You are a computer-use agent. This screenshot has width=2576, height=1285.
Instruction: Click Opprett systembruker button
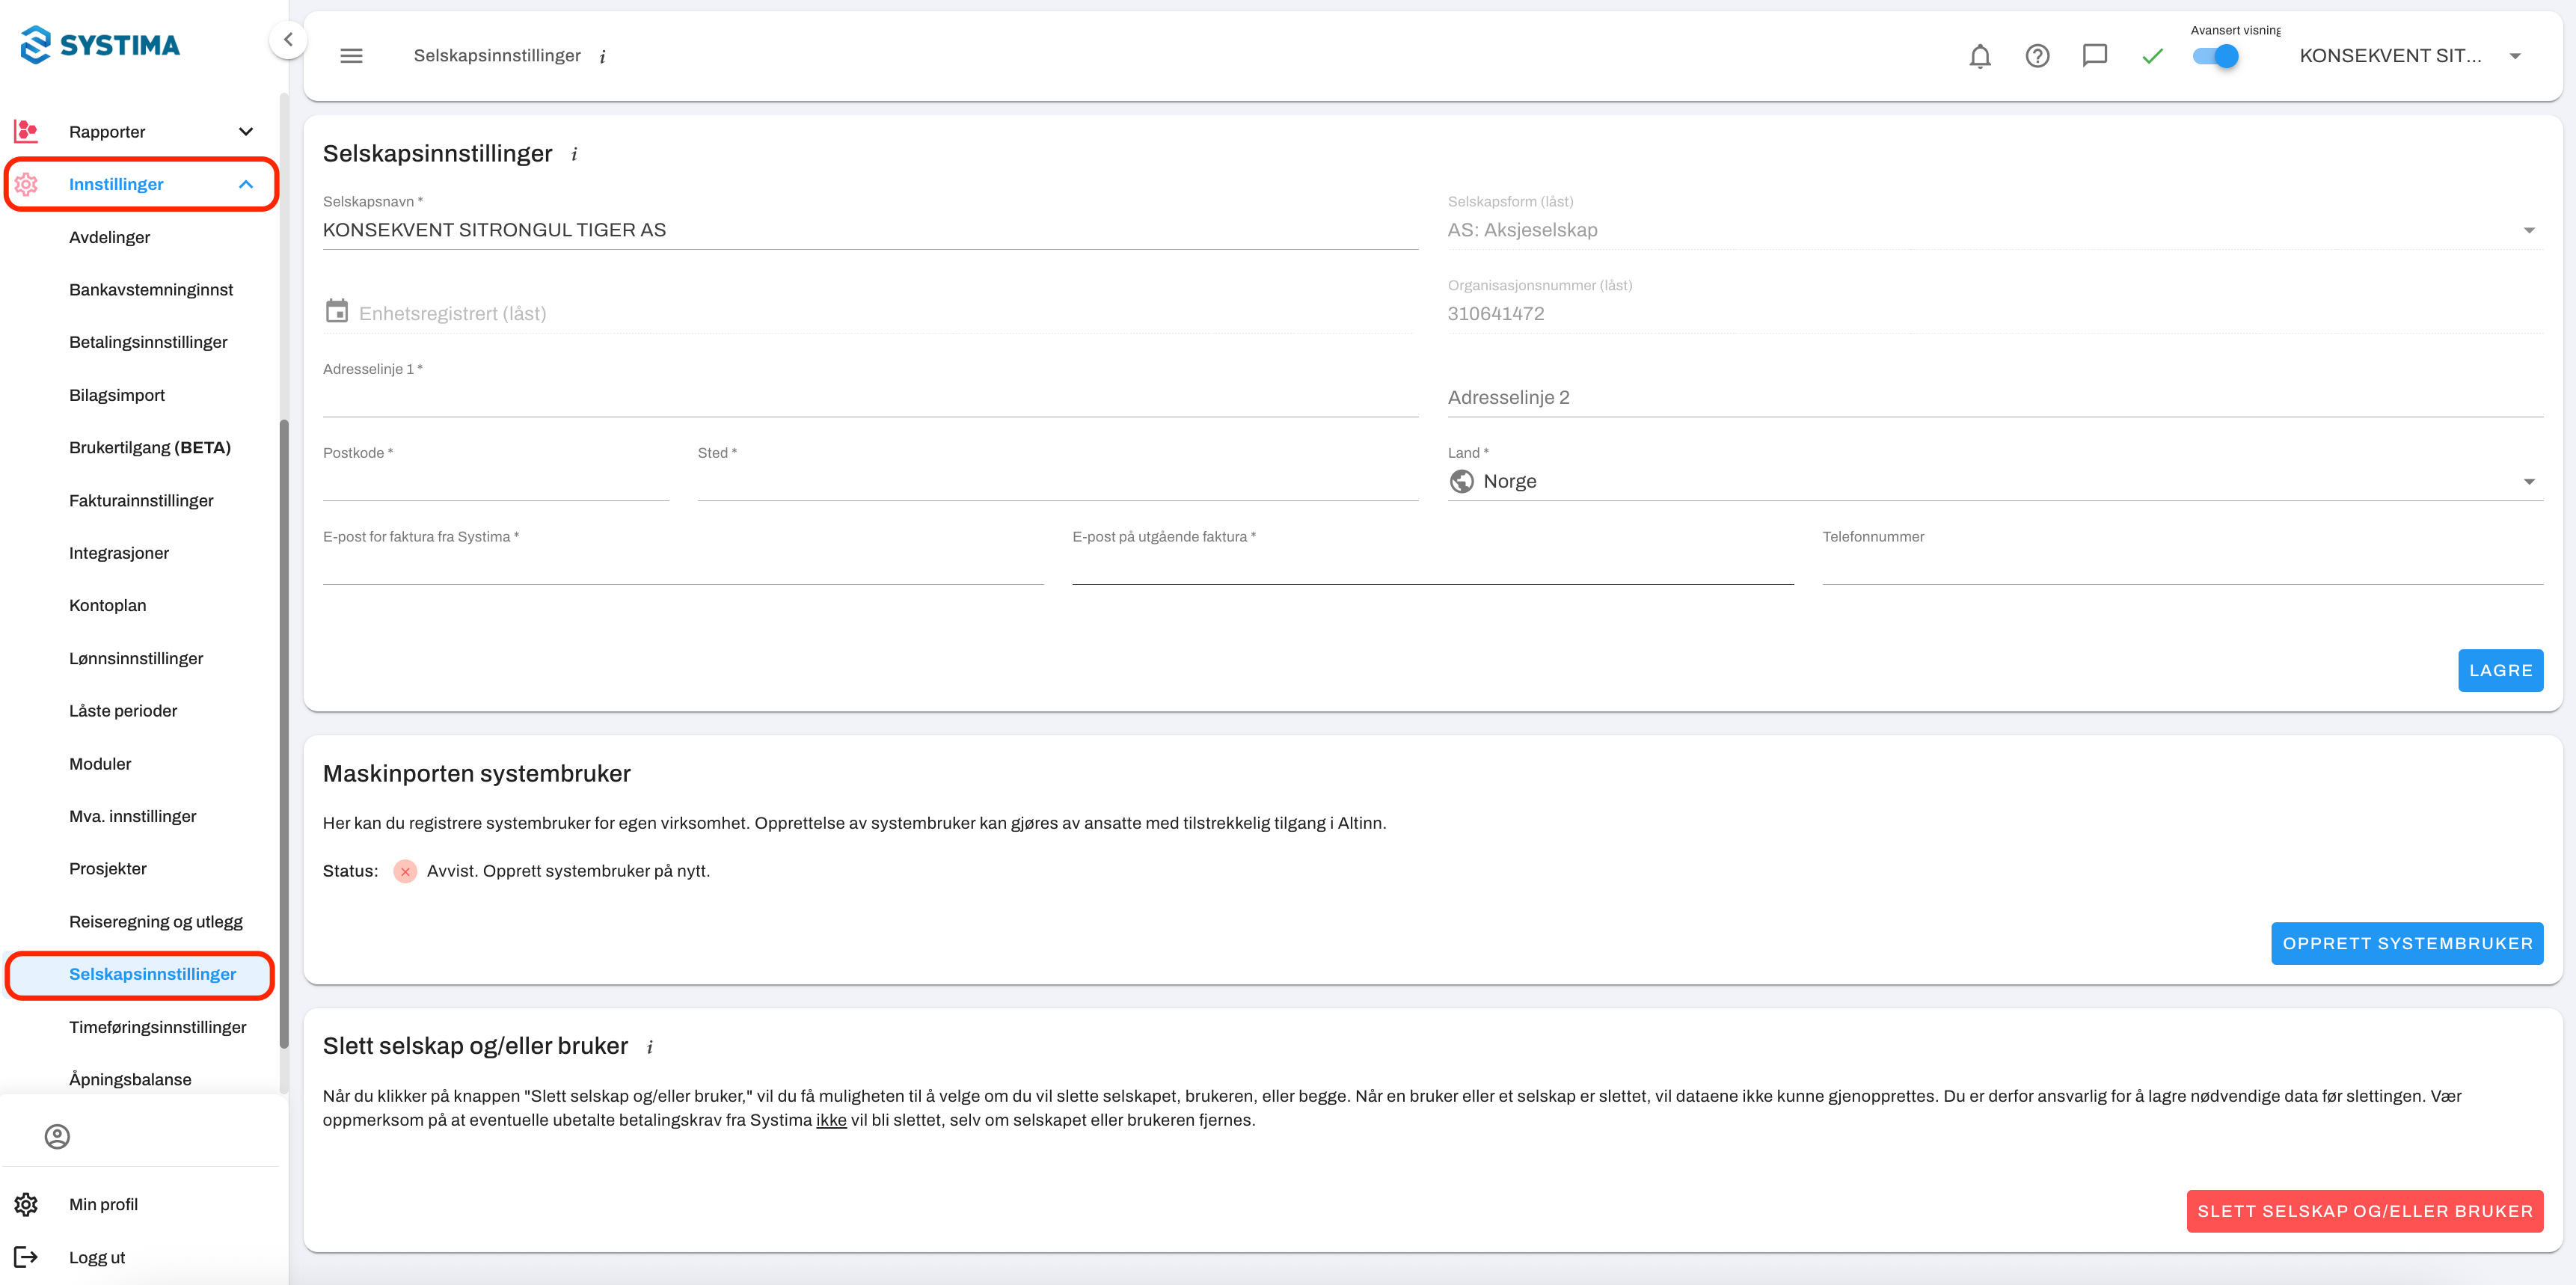point(2406,943)
